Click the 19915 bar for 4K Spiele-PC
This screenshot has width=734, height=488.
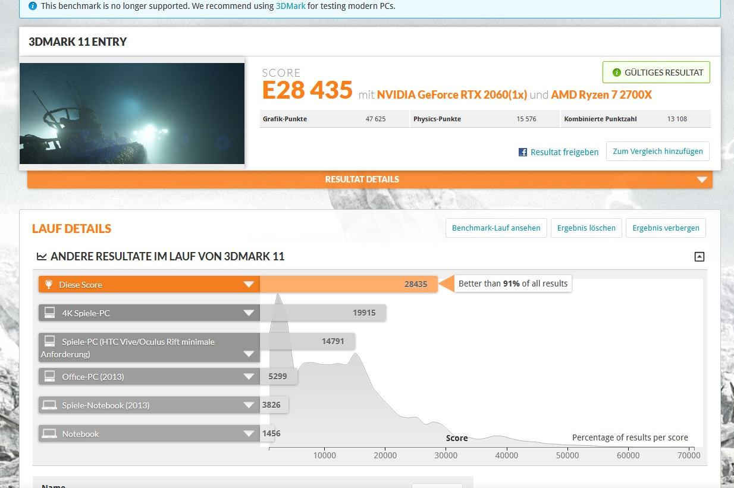point(323,313)
